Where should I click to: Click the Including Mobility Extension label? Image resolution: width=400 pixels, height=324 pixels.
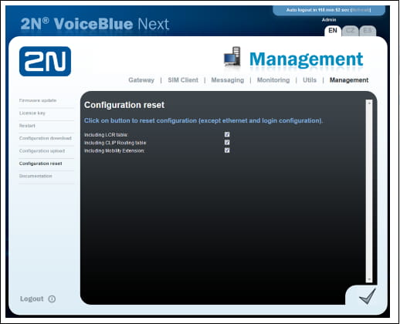[114, 150]
